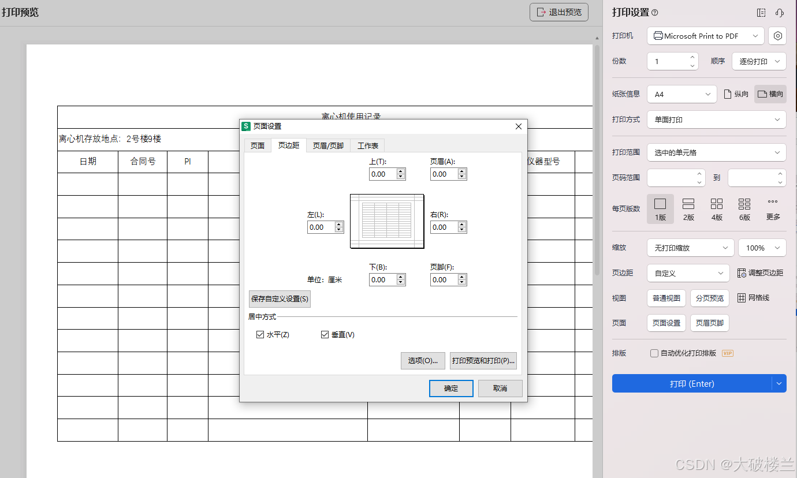Viewport: 797px width, 478px height.
Task: Click 保存自定义设置(S) button
Action: pyautogui.click(x=280, y=299)
